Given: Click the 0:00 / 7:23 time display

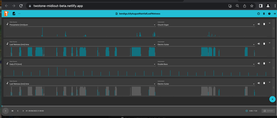Looking at the screenshot, I should click(x=253, y=111).
